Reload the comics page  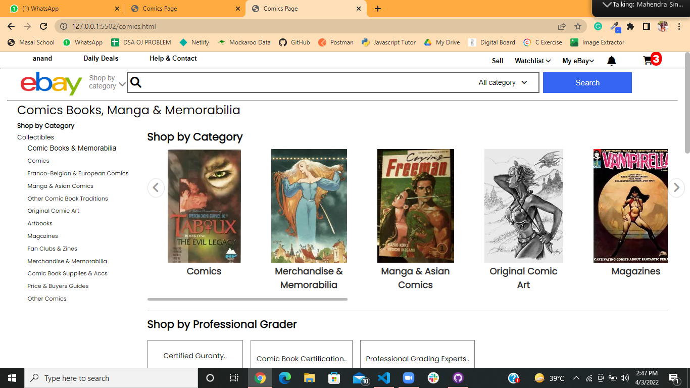click(43, 26)
